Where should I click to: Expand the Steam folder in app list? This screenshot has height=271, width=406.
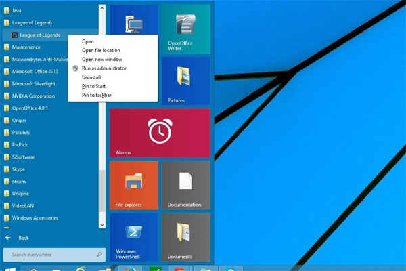coord(19,182)
